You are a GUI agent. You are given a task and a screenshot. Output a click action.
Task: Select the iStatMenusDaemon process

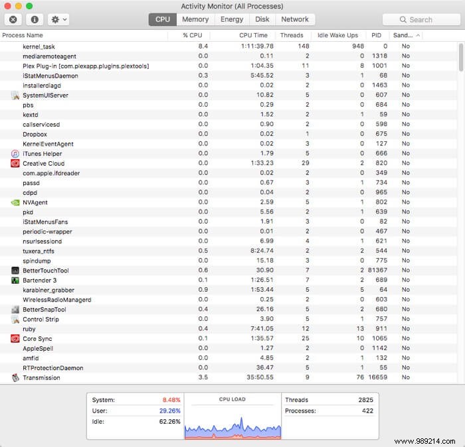(229, 76)
